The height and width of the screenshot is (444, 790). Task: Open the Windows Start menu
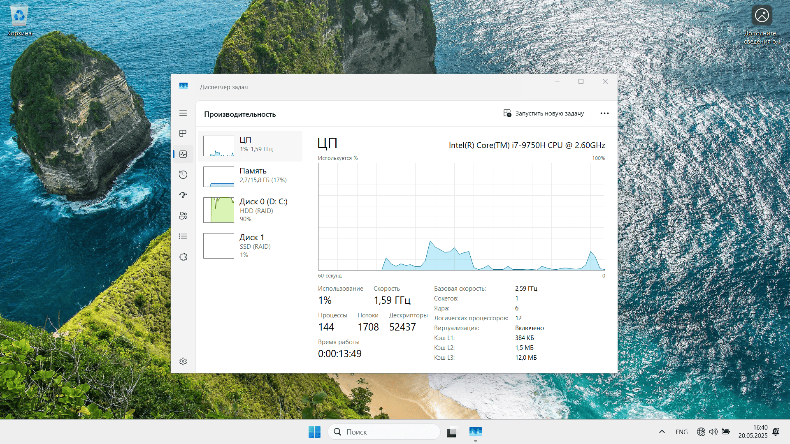coord(314,432)
